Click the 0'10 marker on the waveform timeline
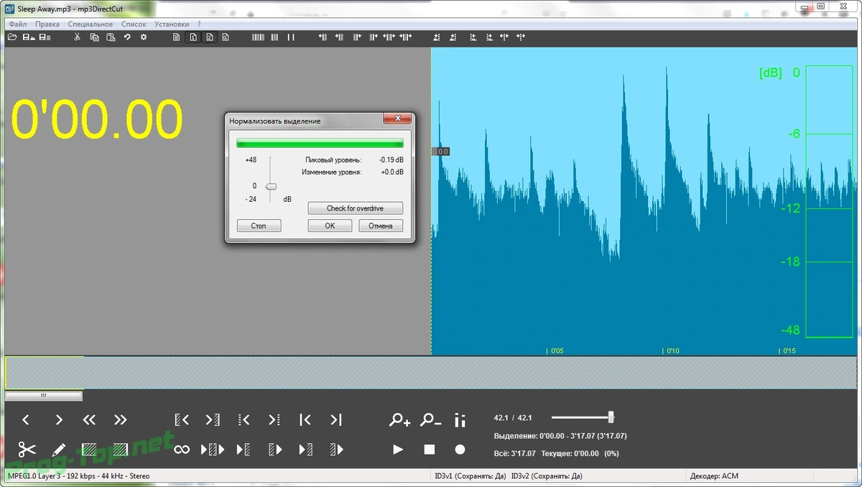The width and height of the screenshot is (862, 487). tap(672, 351)
